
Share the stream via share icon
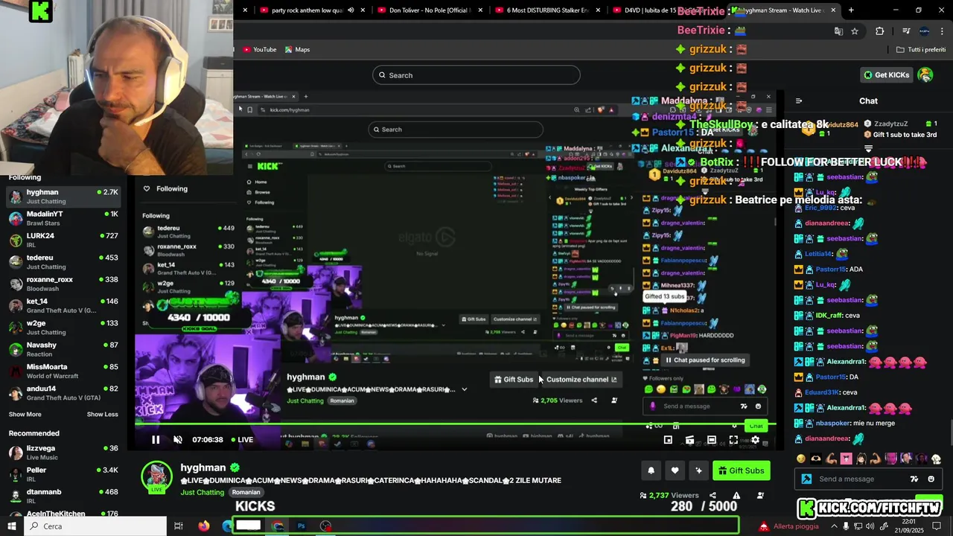pos(713,495)
